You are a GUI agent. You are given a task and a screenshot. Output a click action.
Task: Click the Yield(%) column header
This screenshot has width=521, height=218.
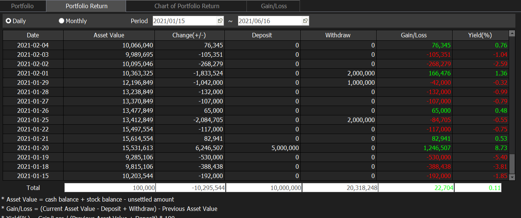coord(480,35)
